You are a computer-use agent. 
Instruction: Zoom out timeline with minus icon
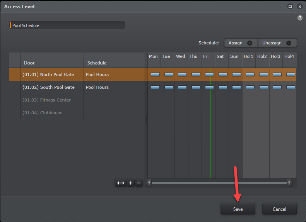tap(139, 183)
